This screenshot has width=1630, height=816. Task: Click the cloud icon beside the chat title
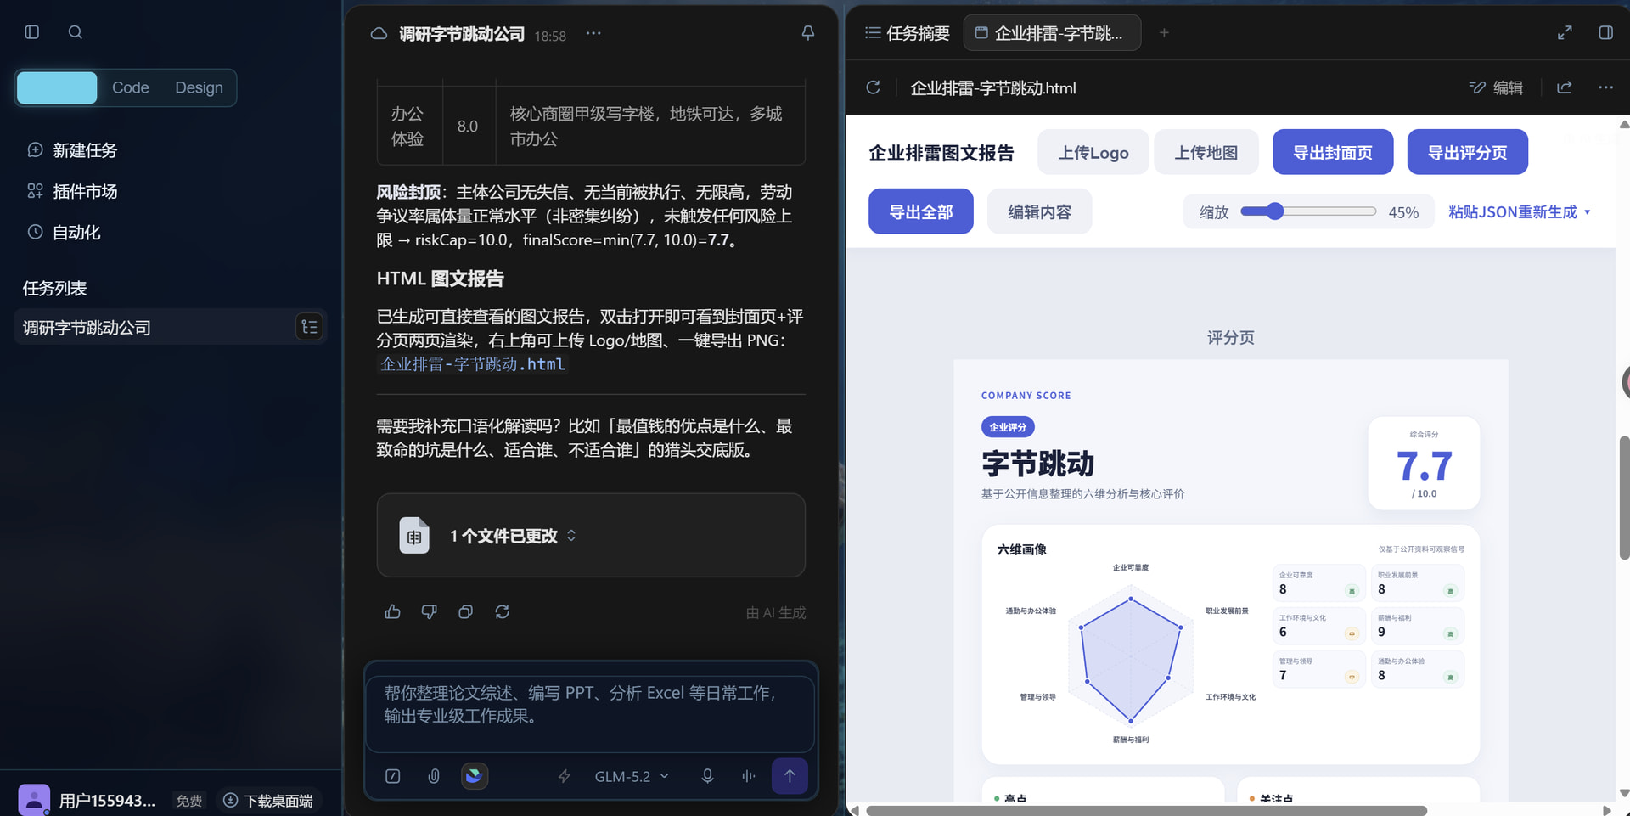379,34
